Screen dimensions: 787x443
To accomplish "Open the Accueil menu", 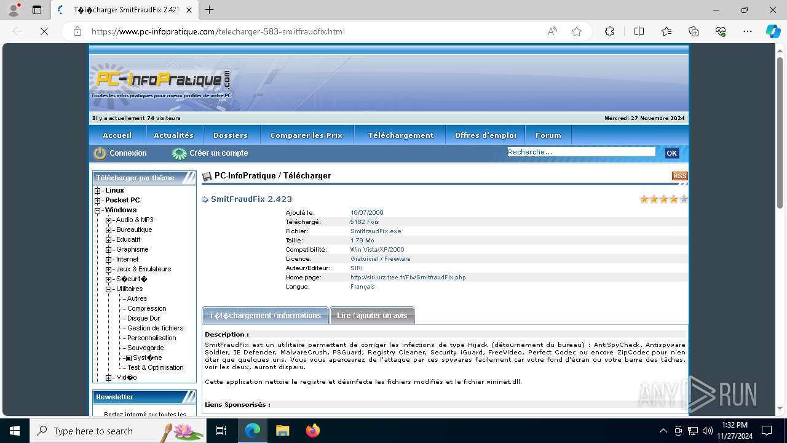I will pos(117,135).
